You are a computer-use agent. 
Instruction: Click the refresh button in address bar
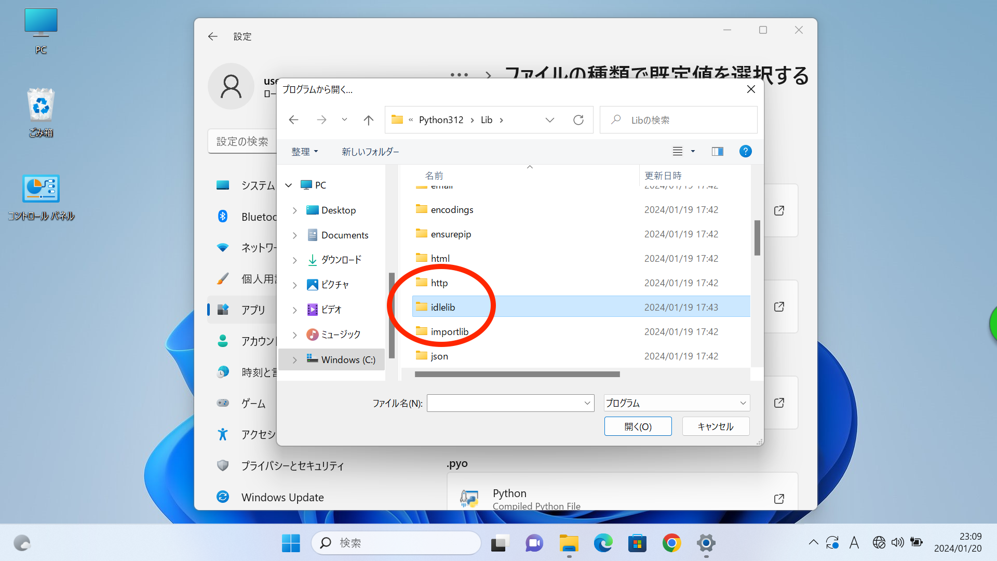pos(578,120)
